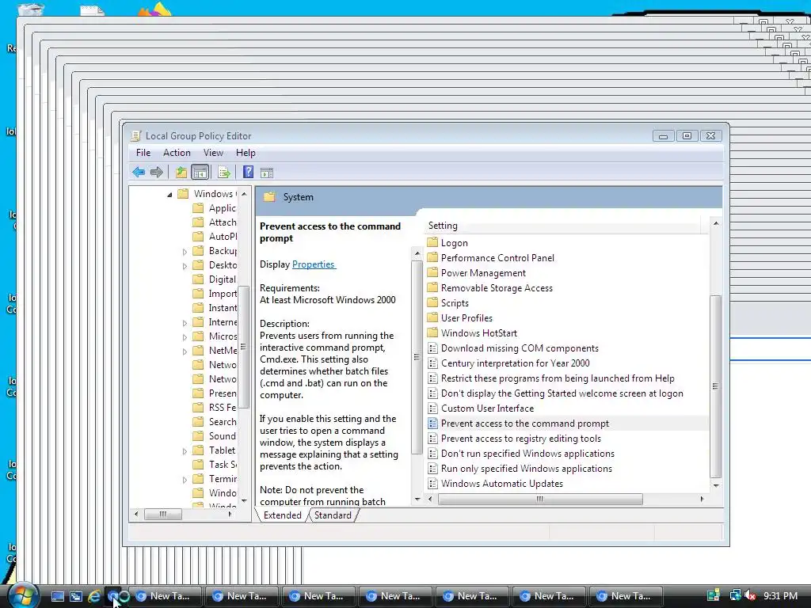The width and height of the screenshot is (811, 608).
Task: Select the RSS Fe folder in tree
Action: [215, 408]
